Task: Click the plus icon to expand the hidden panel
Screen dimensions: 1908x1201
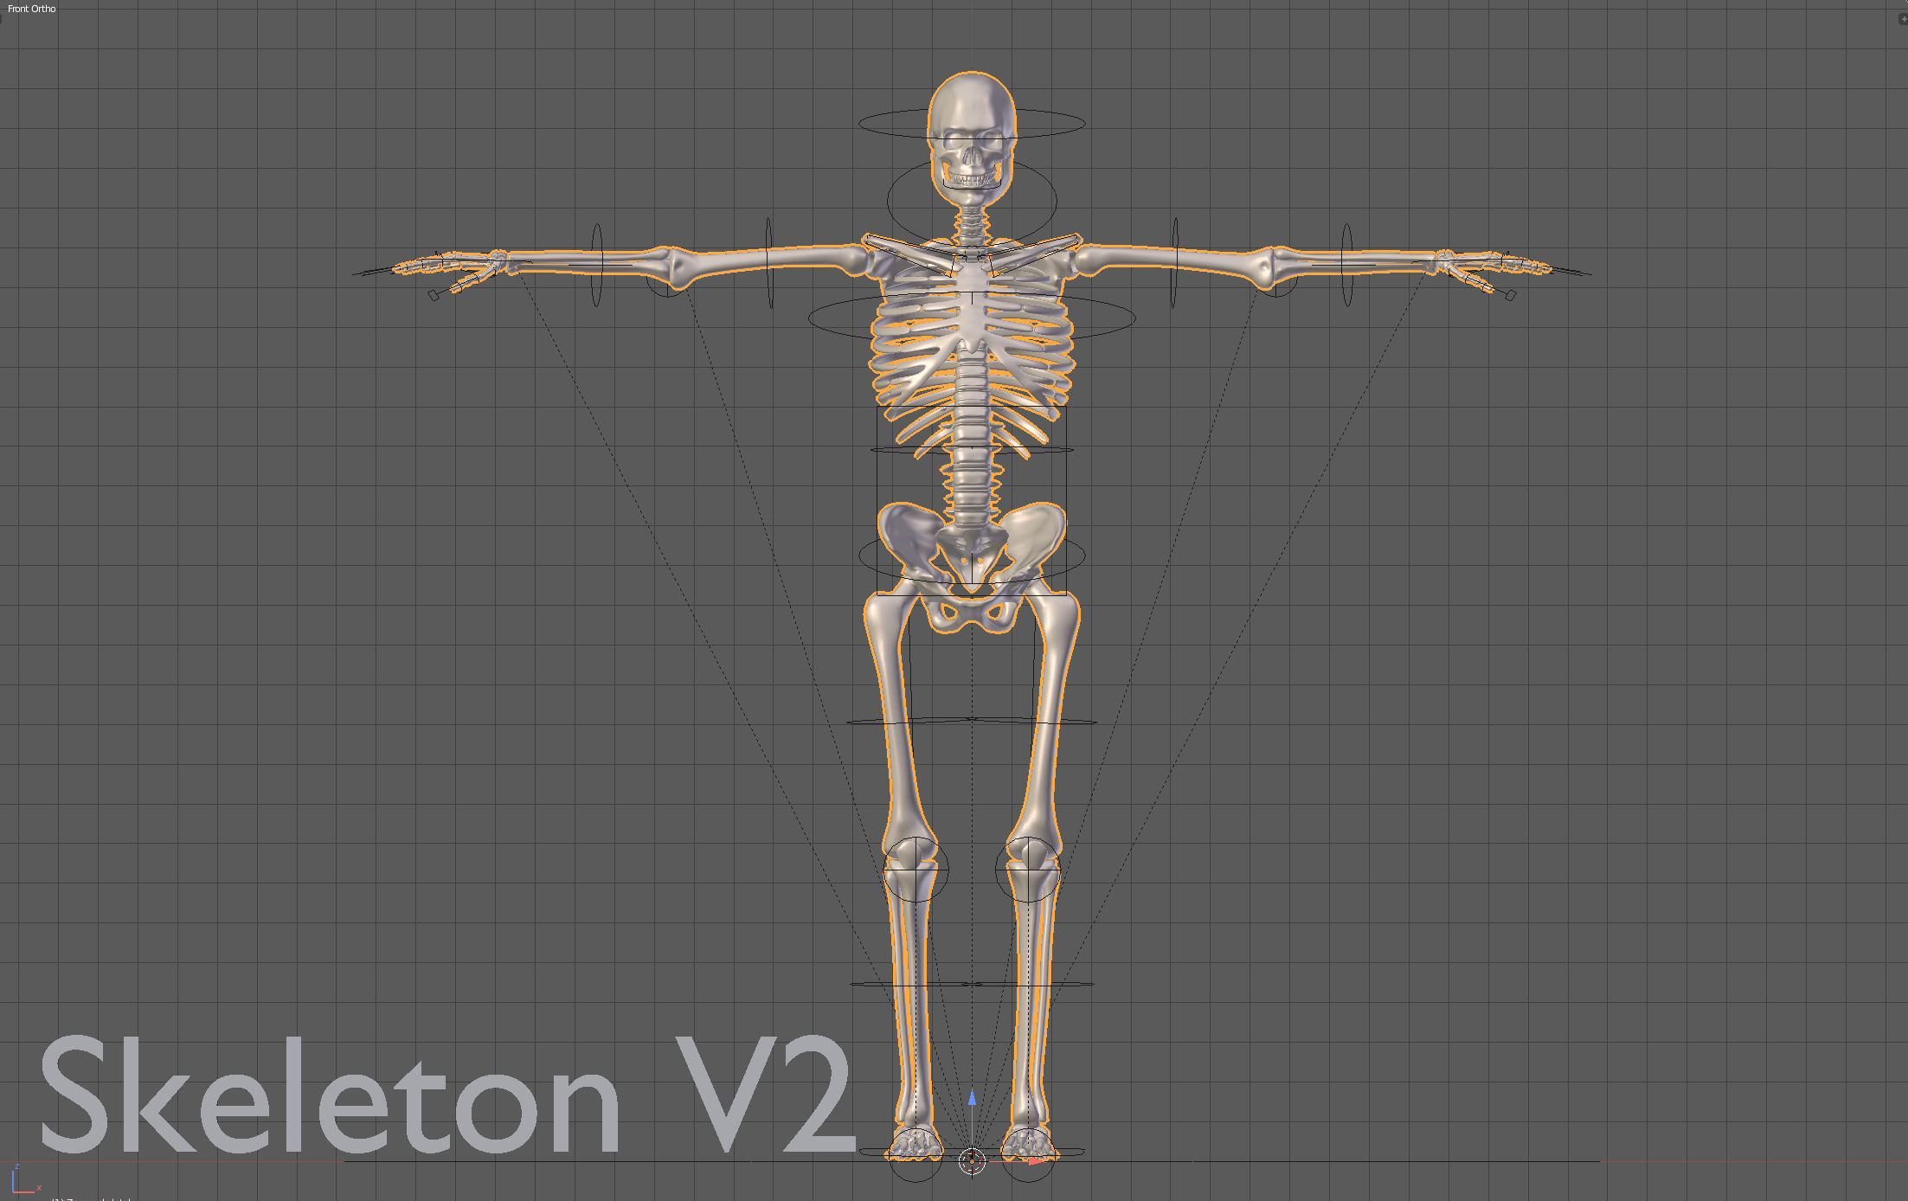Action: pyautogui.click(x=1905, y=19)
